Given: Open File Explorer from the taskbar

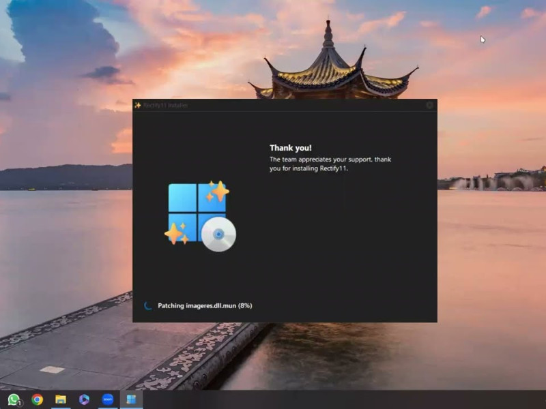Looking at the screenshot, I should 61,399.
